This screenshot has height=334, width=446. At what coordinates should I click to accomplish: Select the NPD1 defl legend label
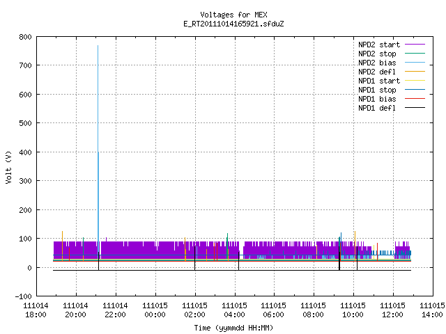pos(377,108)
